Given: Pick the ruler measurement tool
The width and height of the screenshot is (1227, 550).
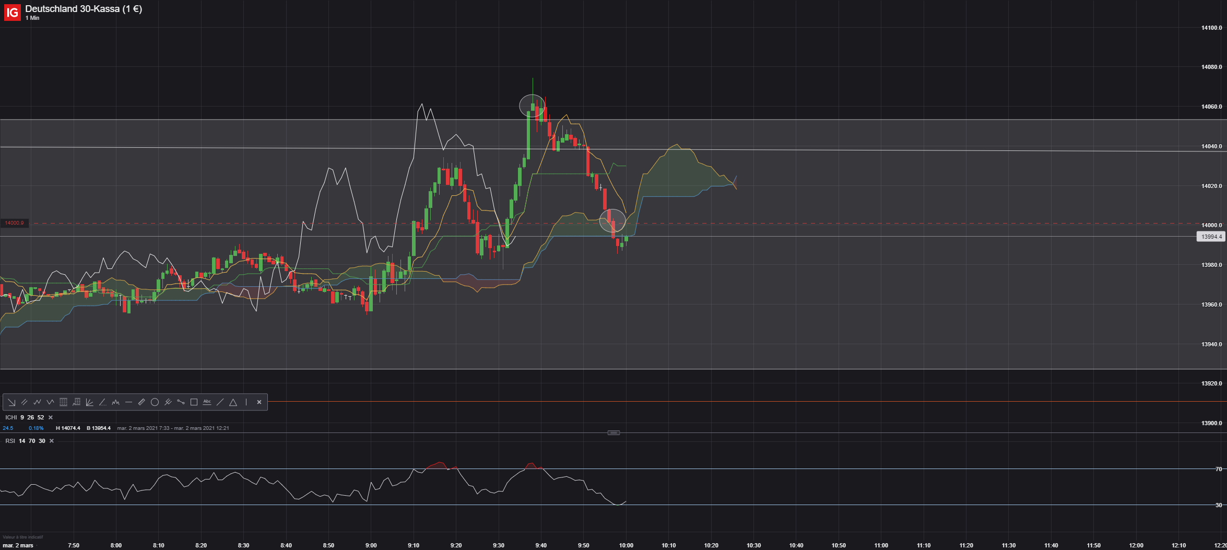Looking at the screenshot, I should pyautogui.click(x=141, y=402).
